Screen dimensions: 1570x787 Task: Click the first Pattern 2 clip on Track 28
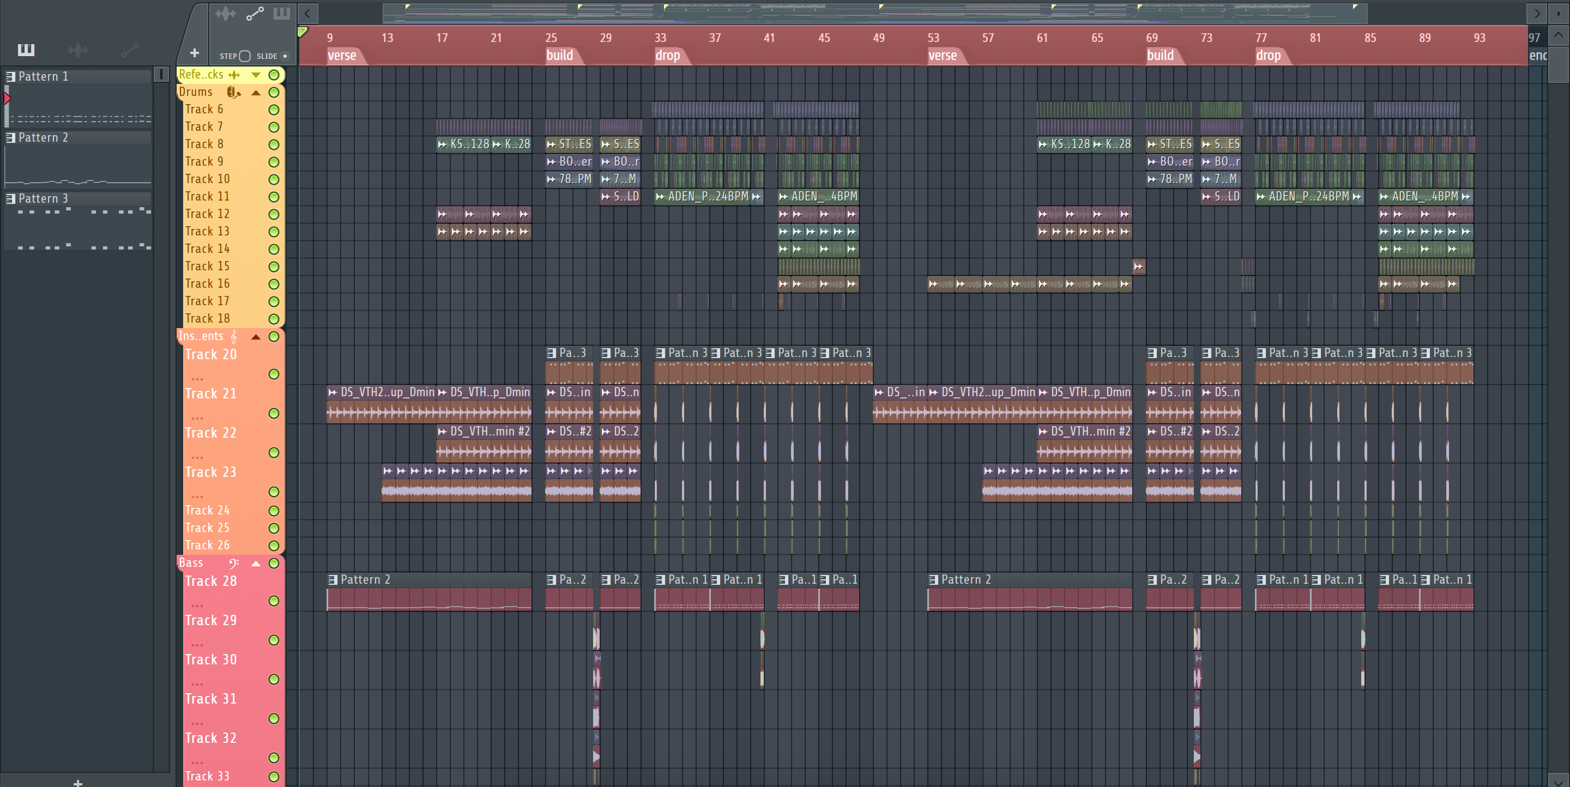[429, 591]
